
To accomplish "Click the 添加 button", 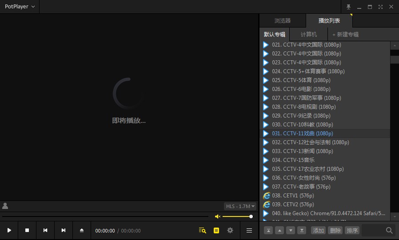I will click(x=318, y=230).
